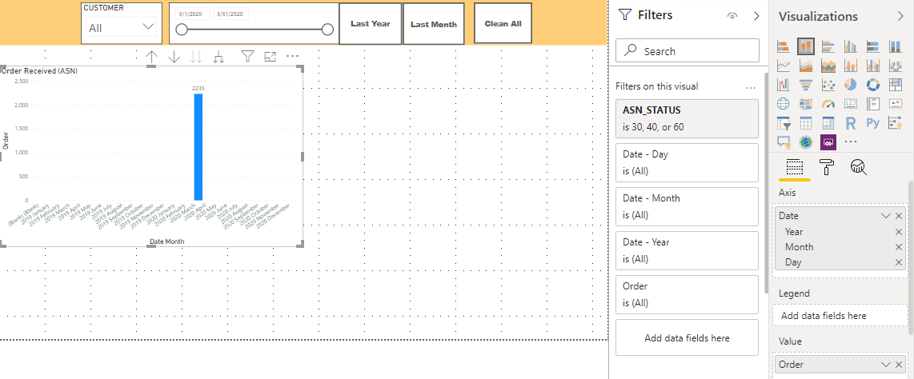
Task: Click the end date field 3/31/2020
Action: click(x=231, y=14)
